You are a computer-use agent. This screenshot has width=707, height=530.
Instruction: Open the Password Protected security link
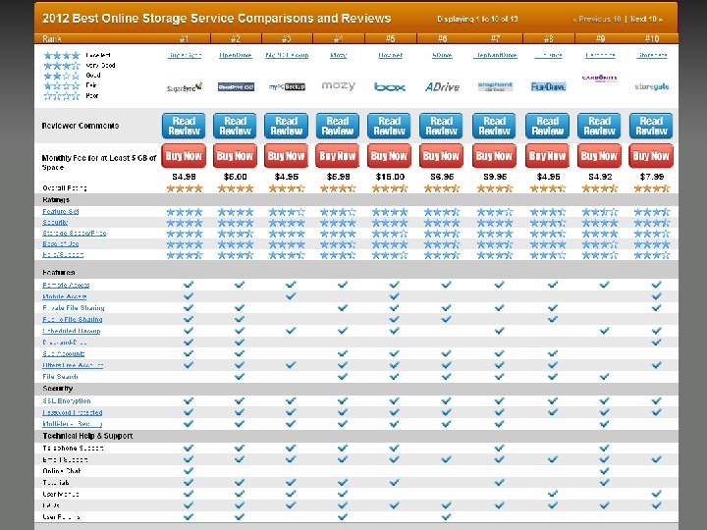pyautogui.click(x=73, y=412)
